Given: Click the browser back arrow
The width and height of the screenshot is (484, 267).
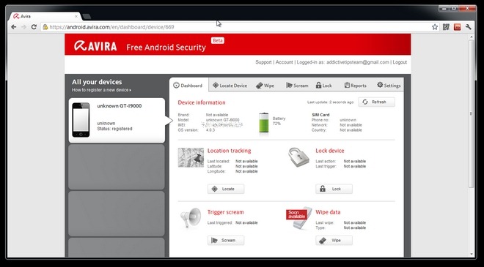Looking at the screenshot, I should (x=14, y=27).
